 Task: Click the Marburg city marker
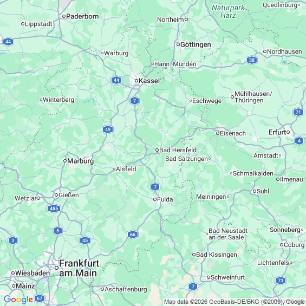(65, 161)
